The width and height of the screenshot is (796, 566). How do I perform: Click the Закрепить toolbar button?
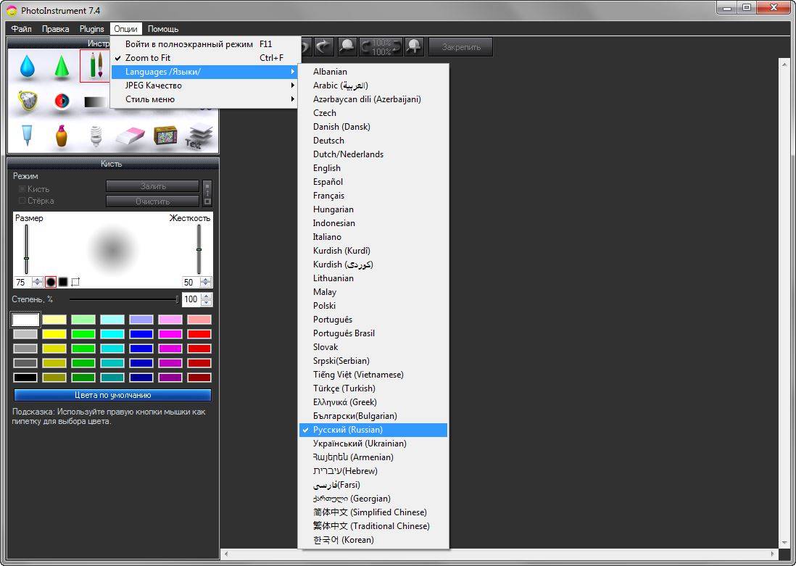point(461,46)
